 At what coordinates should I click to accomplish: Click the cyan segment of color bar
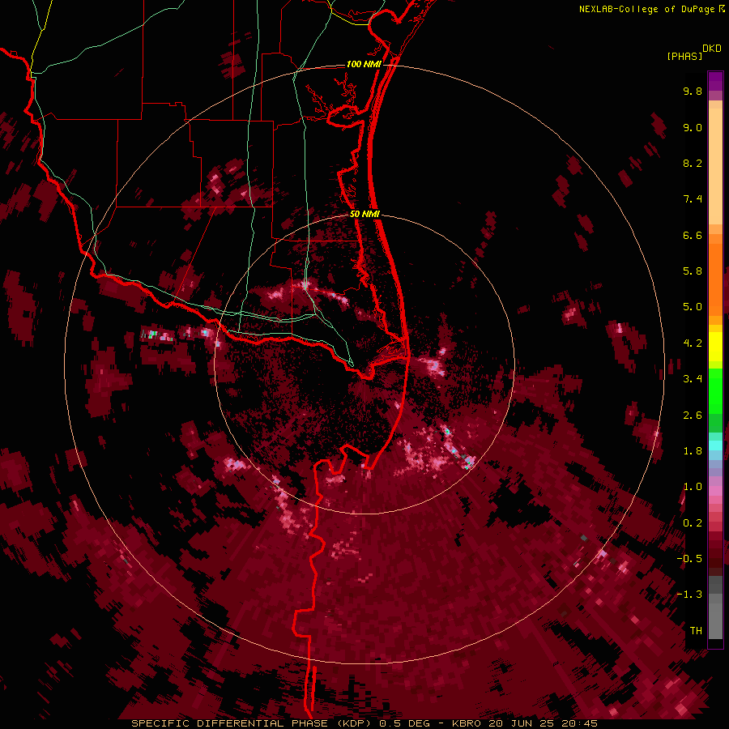715,446
